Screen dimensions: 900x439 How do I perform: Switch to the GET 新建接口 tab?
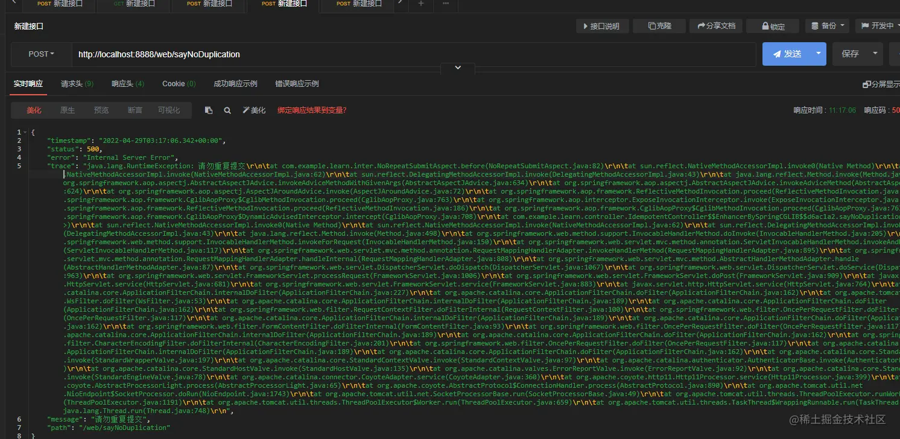134,4
